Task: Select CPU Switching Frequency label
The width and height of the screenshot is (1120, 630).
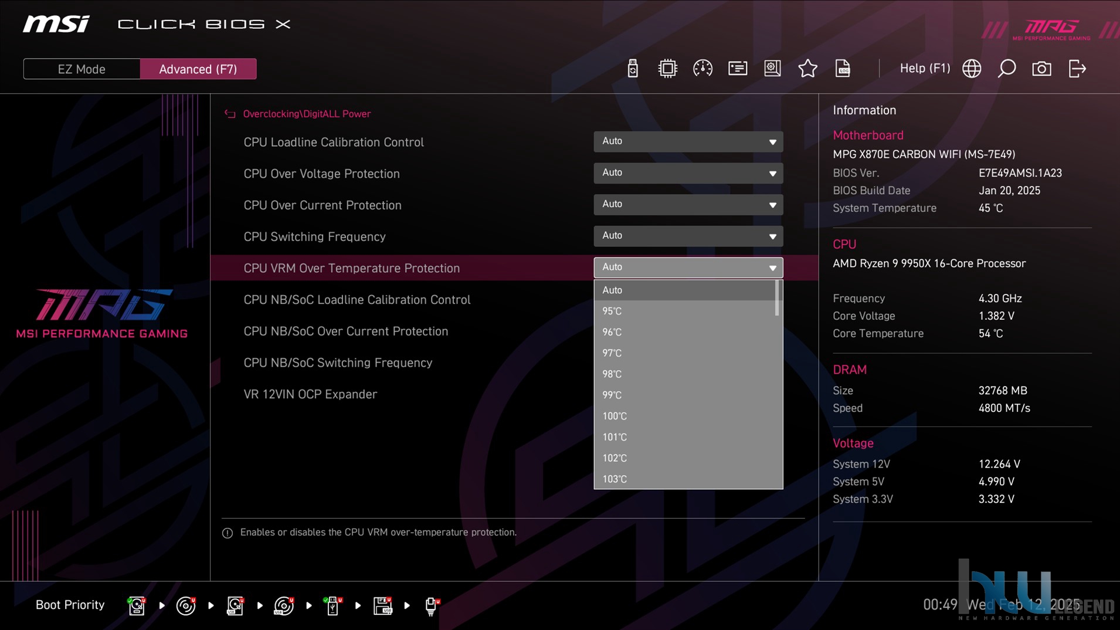Action: tap(314, 237)
